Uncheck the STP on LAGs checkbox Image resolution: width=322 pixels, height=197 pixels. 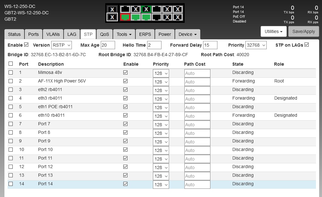click(x=306, y=45)
